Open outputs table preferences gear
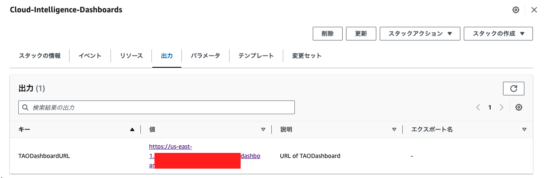 point(519,107)
